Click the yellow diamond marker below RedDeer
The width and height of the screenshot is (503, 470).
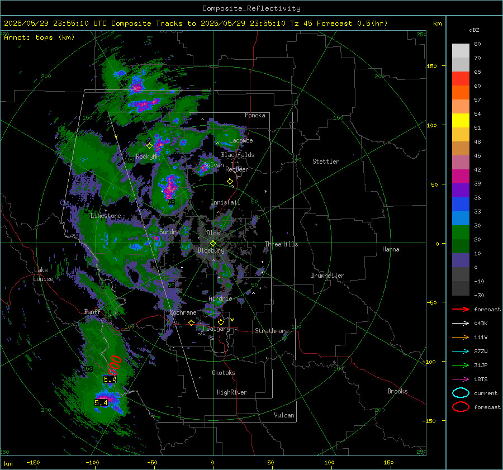click(230, 182)
